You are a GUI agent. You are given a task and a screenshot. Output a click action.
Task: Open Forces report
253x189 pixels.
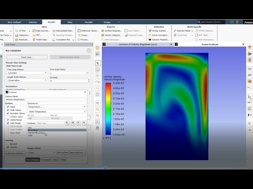tap(83, 40)
